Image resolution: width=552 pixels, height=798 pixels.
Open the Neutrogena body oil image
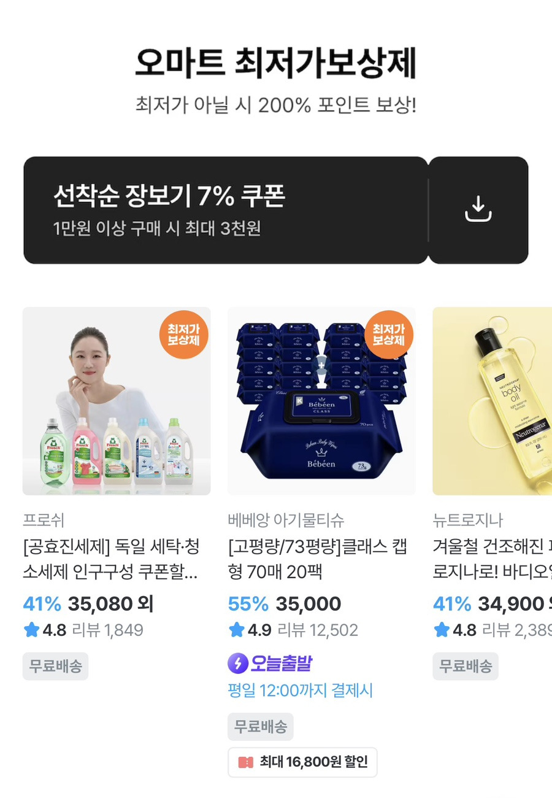coord(493,401)
